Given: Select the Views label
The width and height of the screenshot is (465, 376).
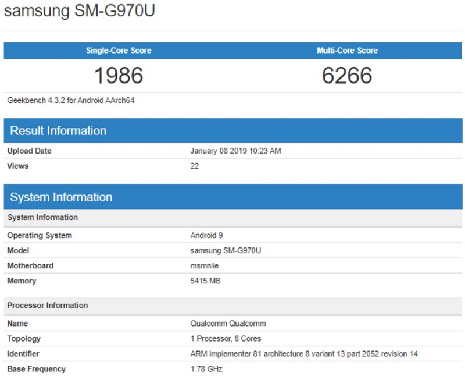Looking at the screenshot, I should (18, 166).
